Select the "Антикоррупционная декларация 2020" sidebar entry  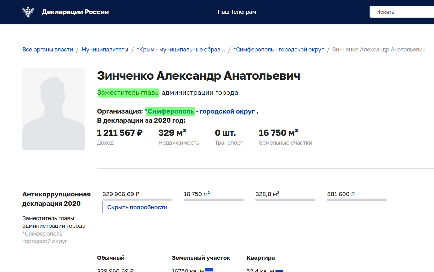tap(56, 198)
